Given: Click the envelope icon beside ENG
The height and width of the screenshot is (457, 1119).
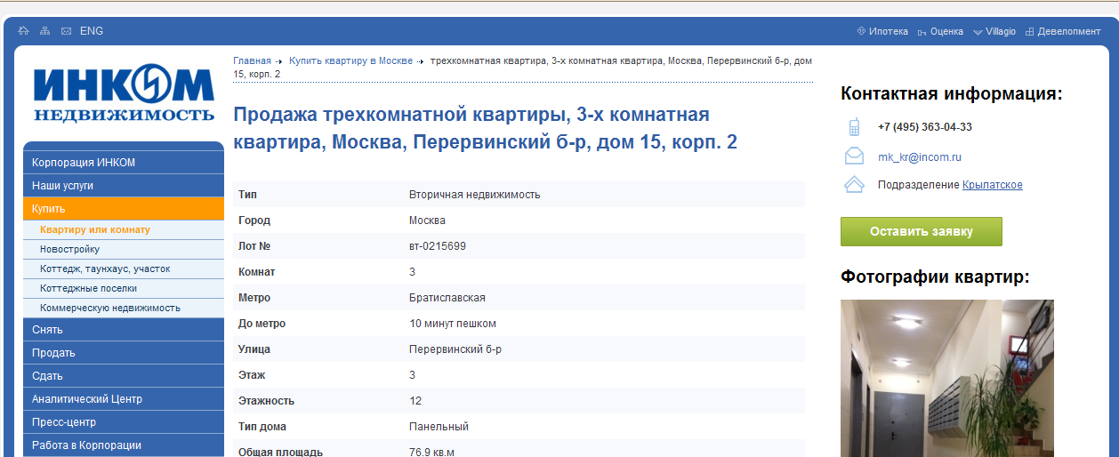Looking at the screenshot, I should click(x=66, y=31).
